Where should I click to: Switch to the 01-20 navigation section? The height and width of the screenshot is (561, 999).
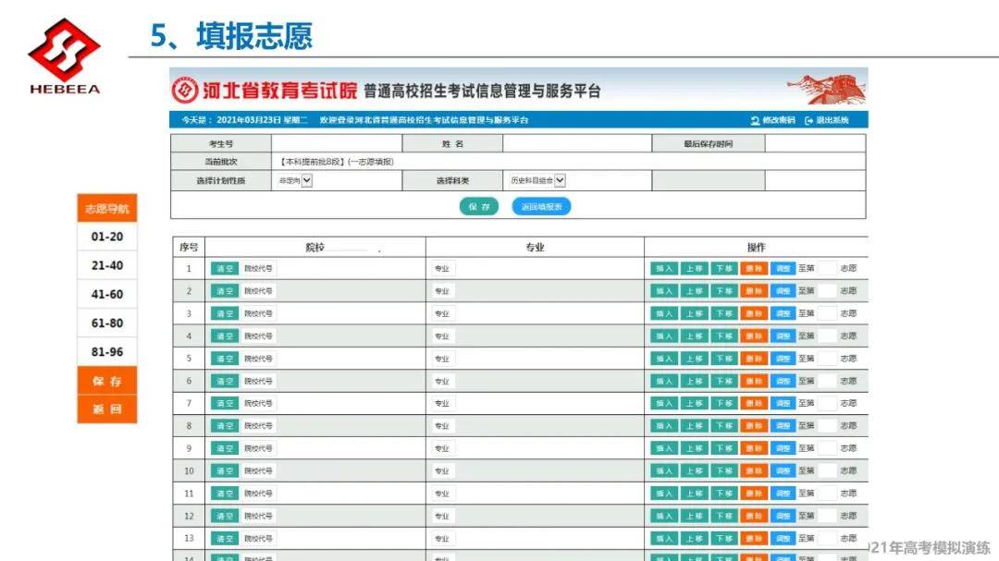tap(106, 237)
